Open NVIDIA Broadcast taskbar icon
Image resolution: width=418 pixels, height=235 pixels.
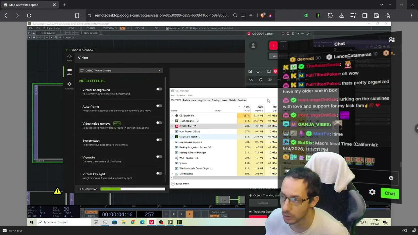[x=179, y=222]
